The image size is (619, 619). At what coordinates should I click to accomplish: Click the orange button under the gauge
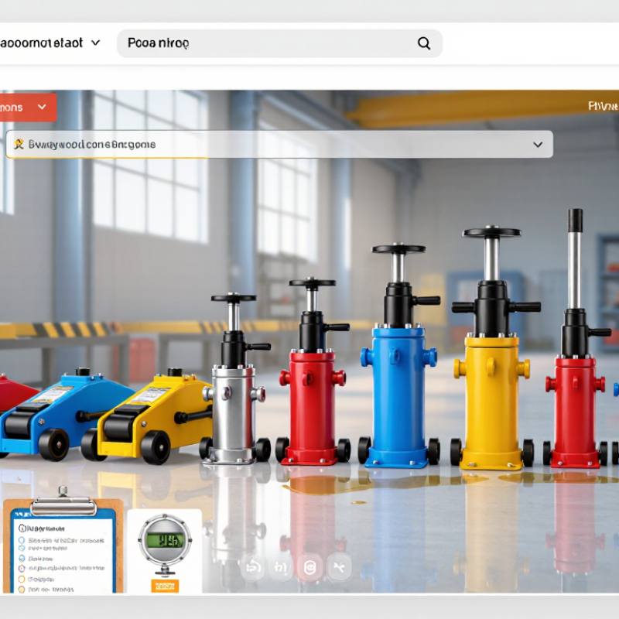165,586
